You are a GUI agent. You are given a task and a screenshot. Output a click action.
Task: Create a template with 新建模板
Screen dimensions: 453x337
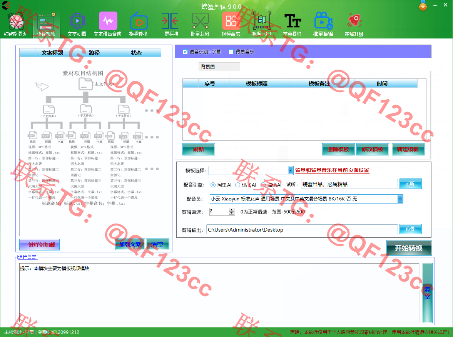tap(408, 149)
